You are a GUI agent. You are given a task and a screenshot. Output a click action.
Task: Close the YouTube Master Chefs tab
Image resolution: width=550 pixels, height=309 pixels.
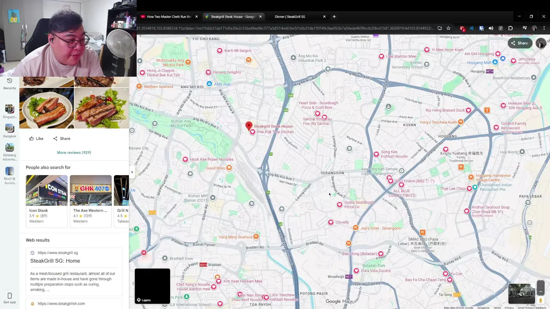pos(196,17)
